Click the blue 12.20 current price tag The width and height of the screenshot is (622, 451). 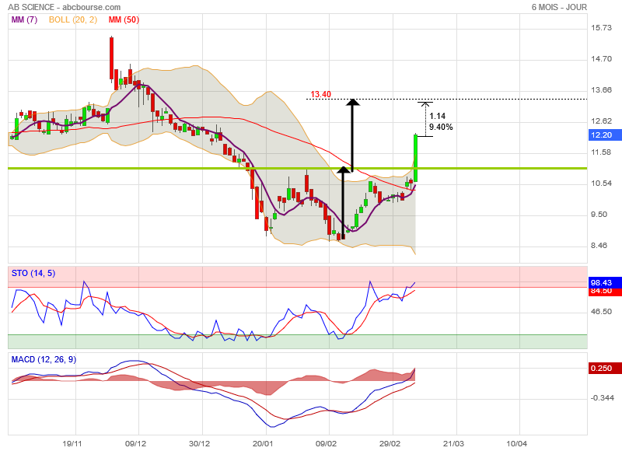click(604, 135)
